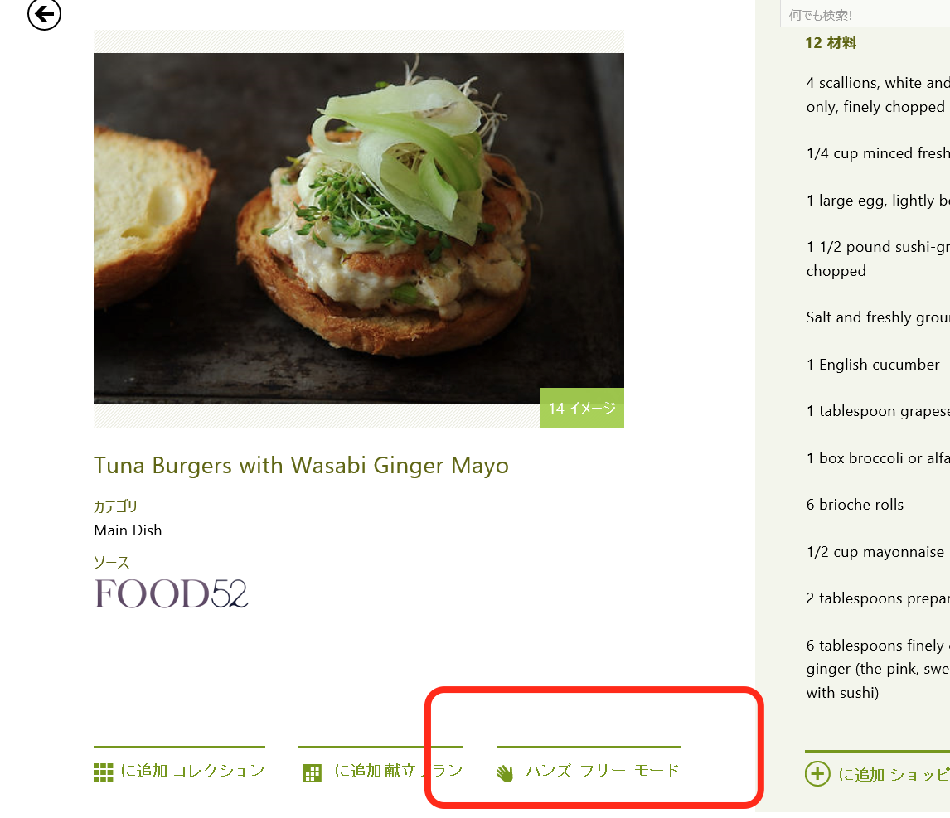The image size is (950, 818).
Task: Open the FOOD52 source logo
Action: click(x=171, y=593)
